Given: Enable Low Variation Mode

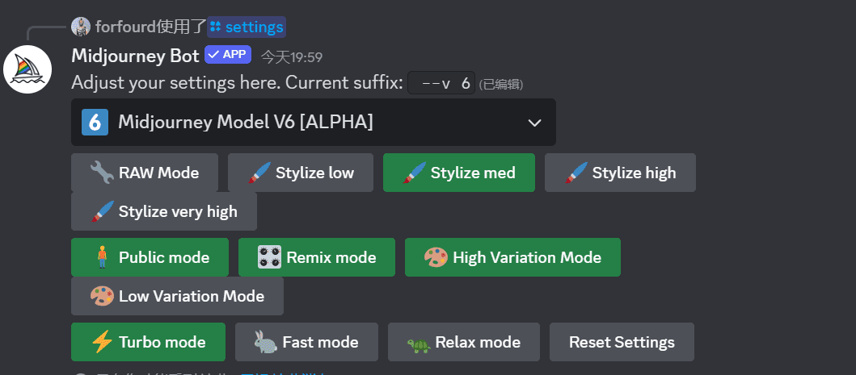Looking at the screenshot, I should (x=177, y=296).
